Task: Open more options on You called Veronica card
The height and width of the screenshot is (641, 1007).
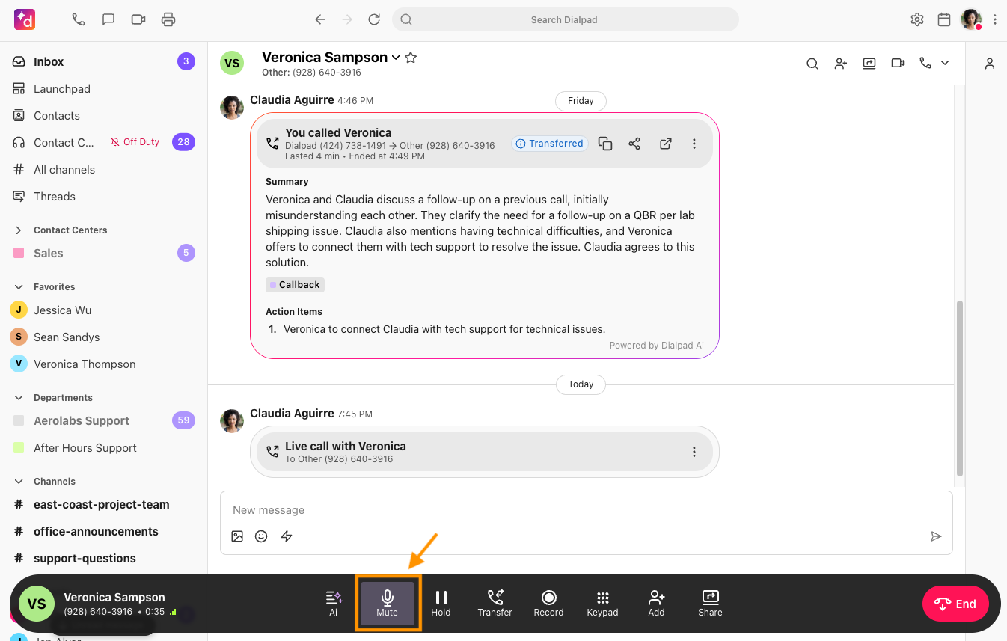Action: click(694, 144)
